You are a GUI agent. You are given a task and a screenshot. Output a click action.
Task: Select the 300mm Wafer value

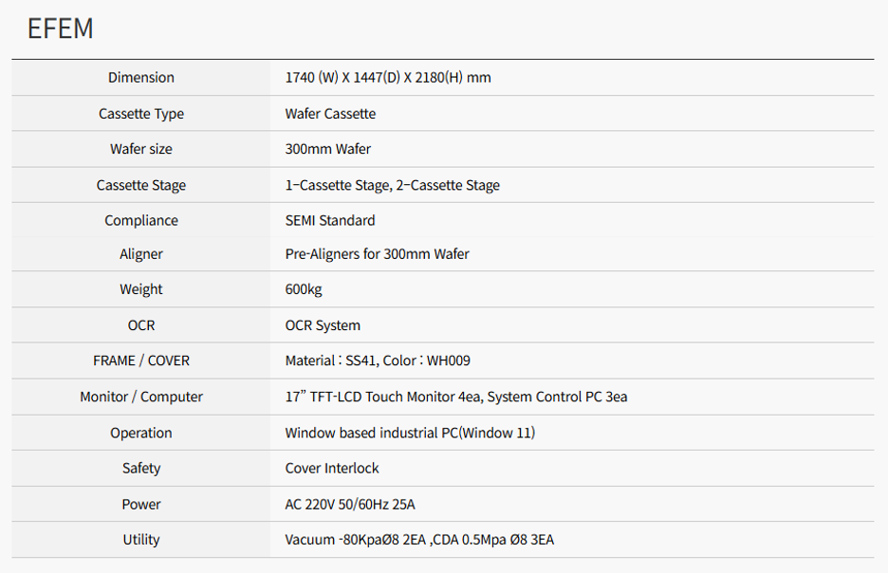(x=327, y=149)
